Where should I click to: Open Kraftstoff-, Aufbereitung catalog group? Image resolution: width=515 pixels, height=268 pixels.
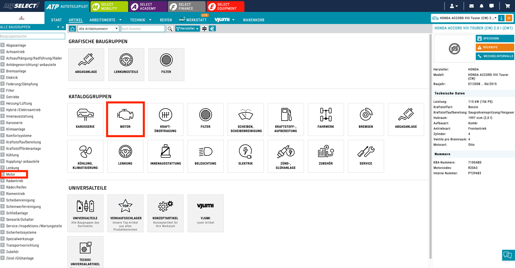click(x=286, y=119)
